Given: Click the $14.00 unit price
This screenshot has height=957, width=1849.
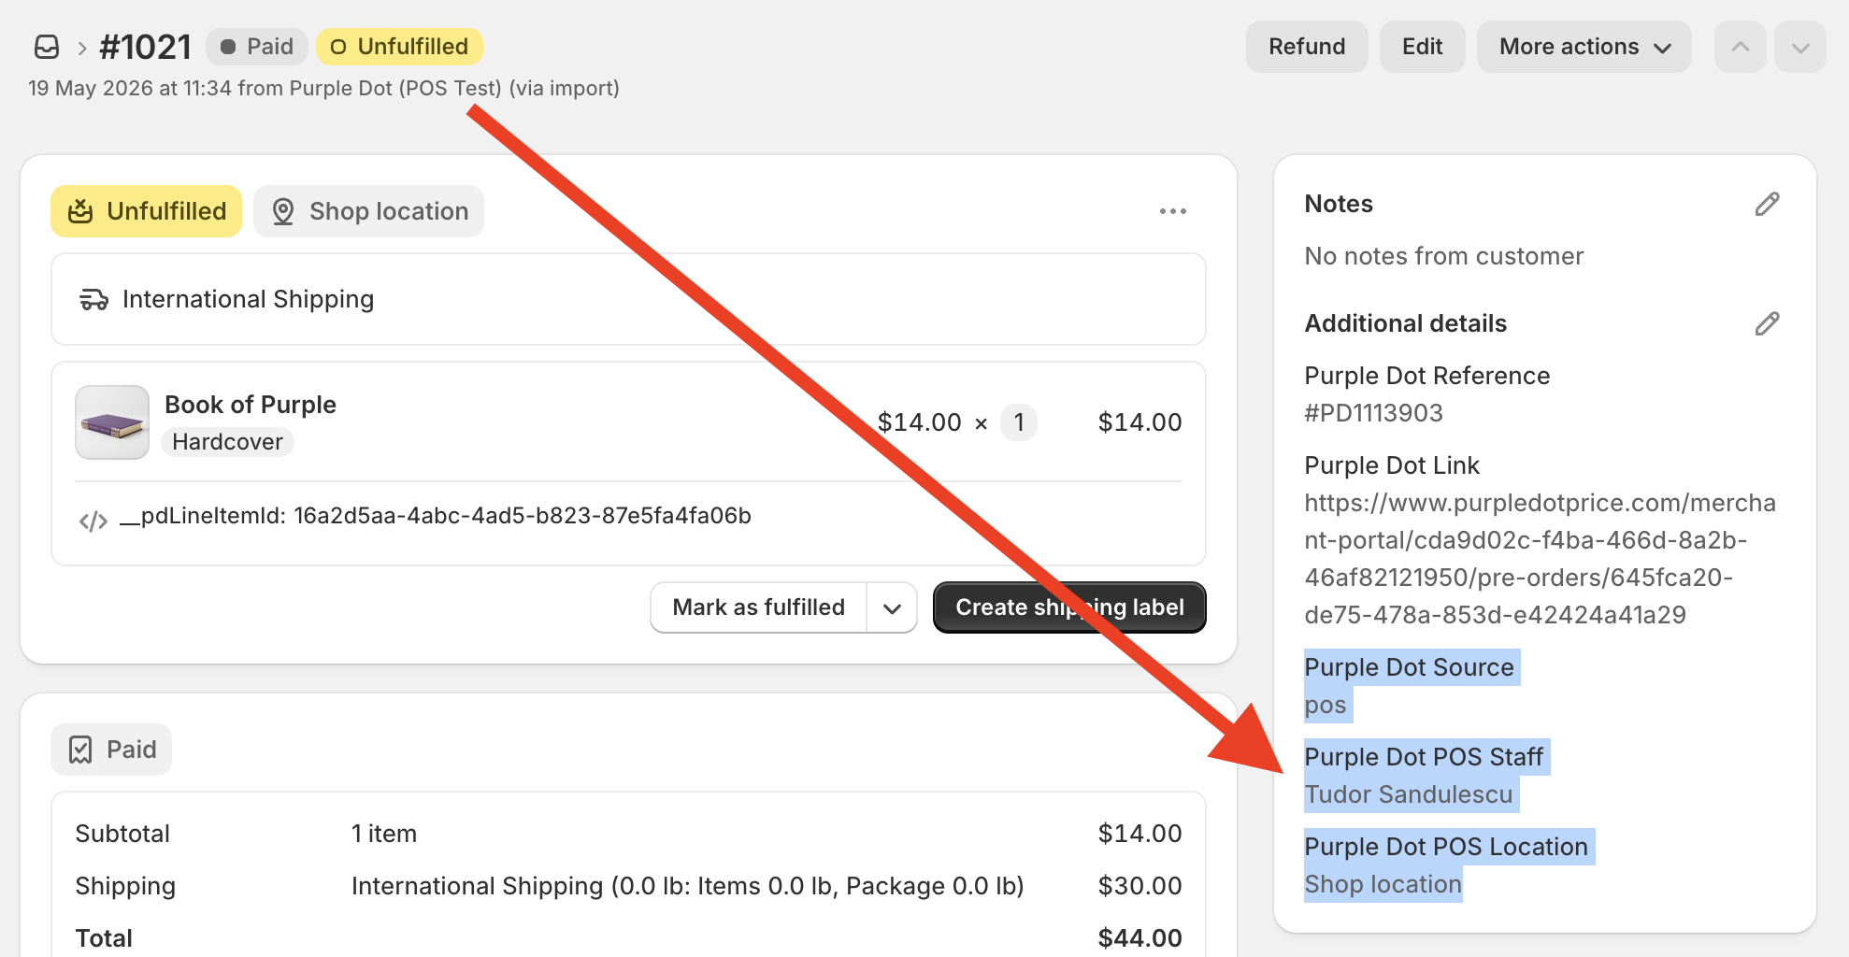Looking at the screenshot, I should pyautogui.click(x=920, y=422).
